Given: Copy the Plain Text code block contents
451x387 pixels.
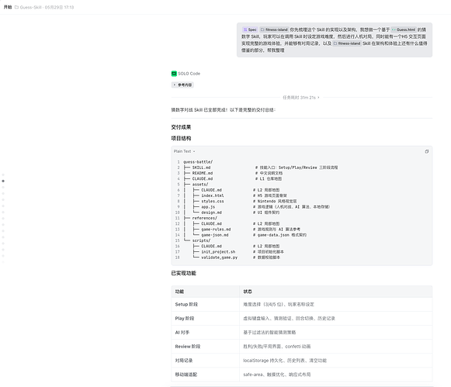Looking at the screenshot, I should tap(427, 151).
